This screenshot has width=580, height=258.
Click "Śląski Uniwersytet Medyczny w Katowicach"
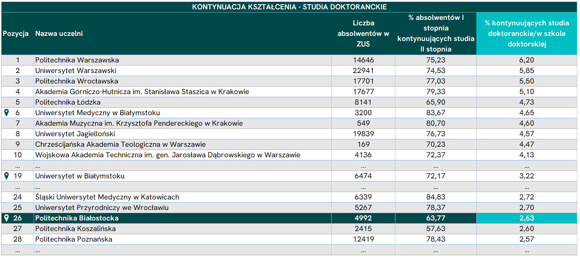point(107,197)
